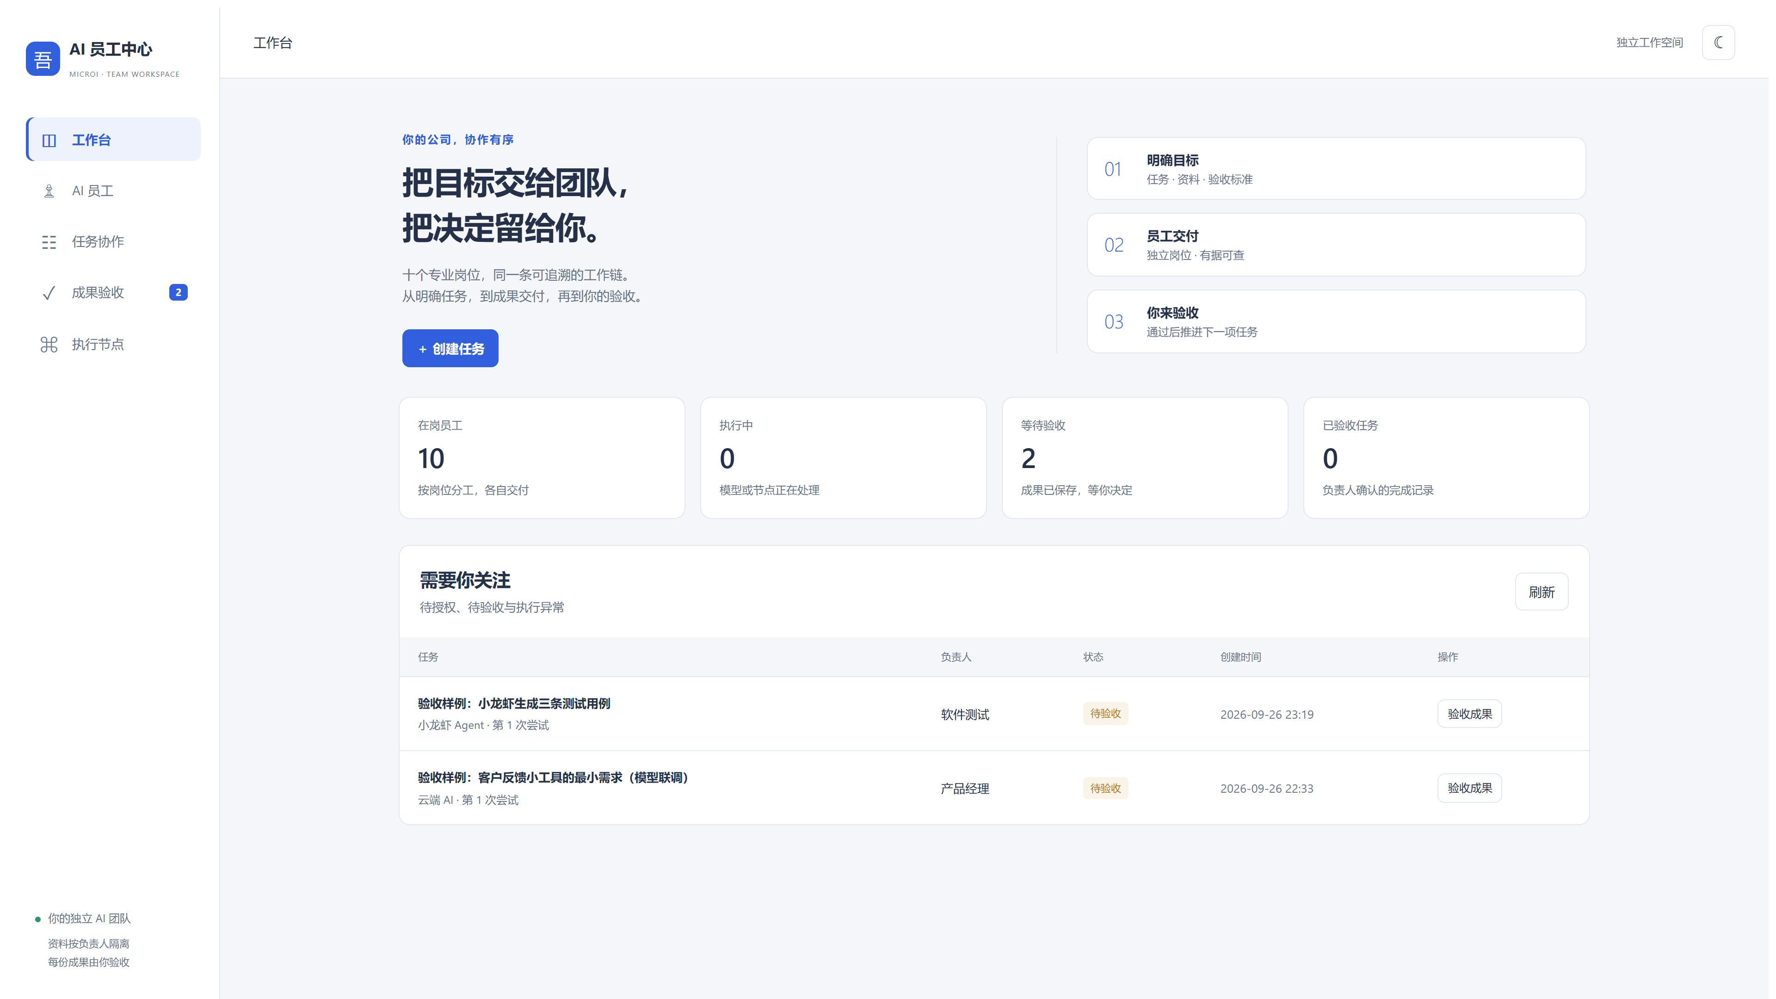Image resolution: width=1776 pixels, height=999 pixels.
Task: Click the AI 员工 person icon
Action: click(49, 191)
